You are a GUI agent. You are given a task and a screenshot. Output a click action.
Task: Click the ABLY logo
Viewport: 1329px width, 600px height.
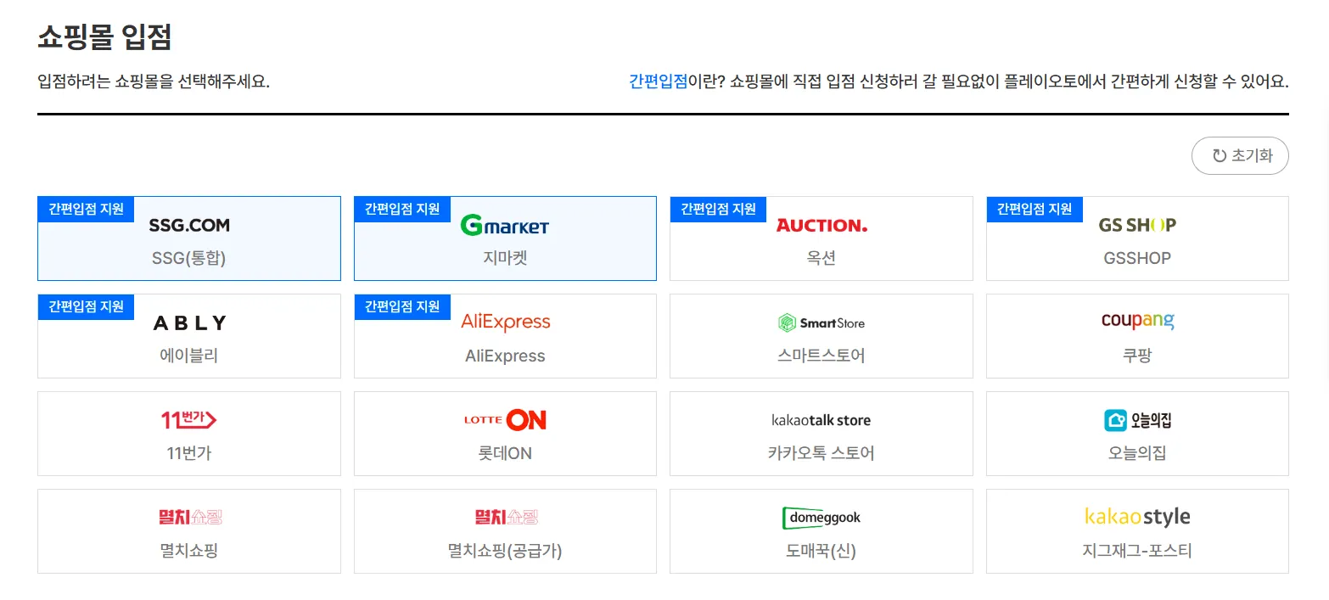(189, 322)
